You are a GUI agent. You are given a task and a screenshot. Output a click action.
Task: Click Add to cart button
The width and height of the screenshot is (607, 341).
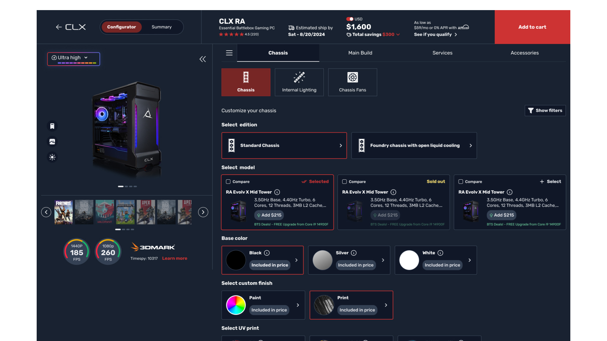(532, 27)
